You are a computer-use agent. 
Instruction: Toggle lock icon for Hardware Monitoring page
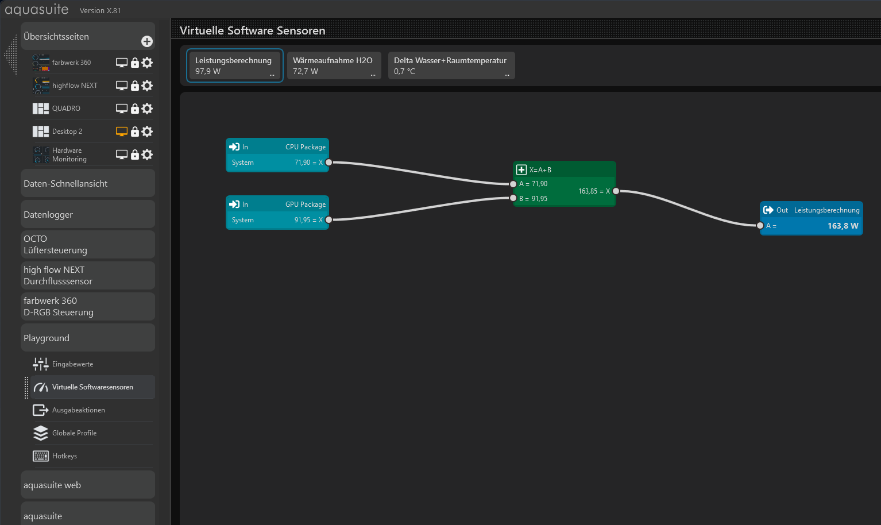coord(135,155)
